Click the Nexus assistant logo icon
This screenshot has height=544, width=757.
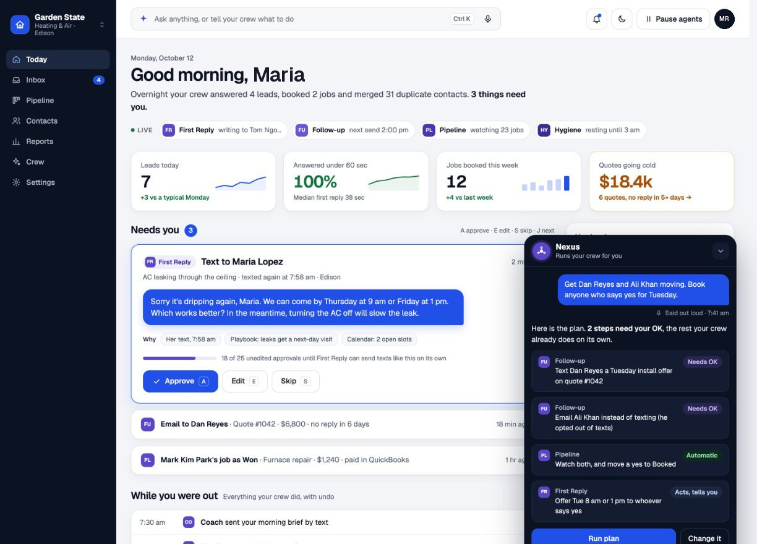point(541,250)
